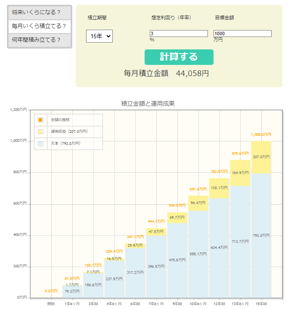Switch to the 何年間積み立てる？ tab
288x309 pixels.
coord(39,40)
